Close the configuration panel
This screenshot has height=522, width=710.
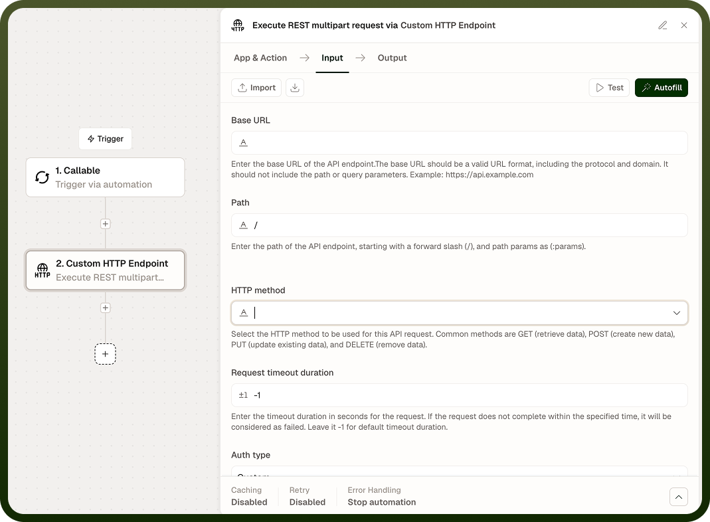click(x=684, y=25)
